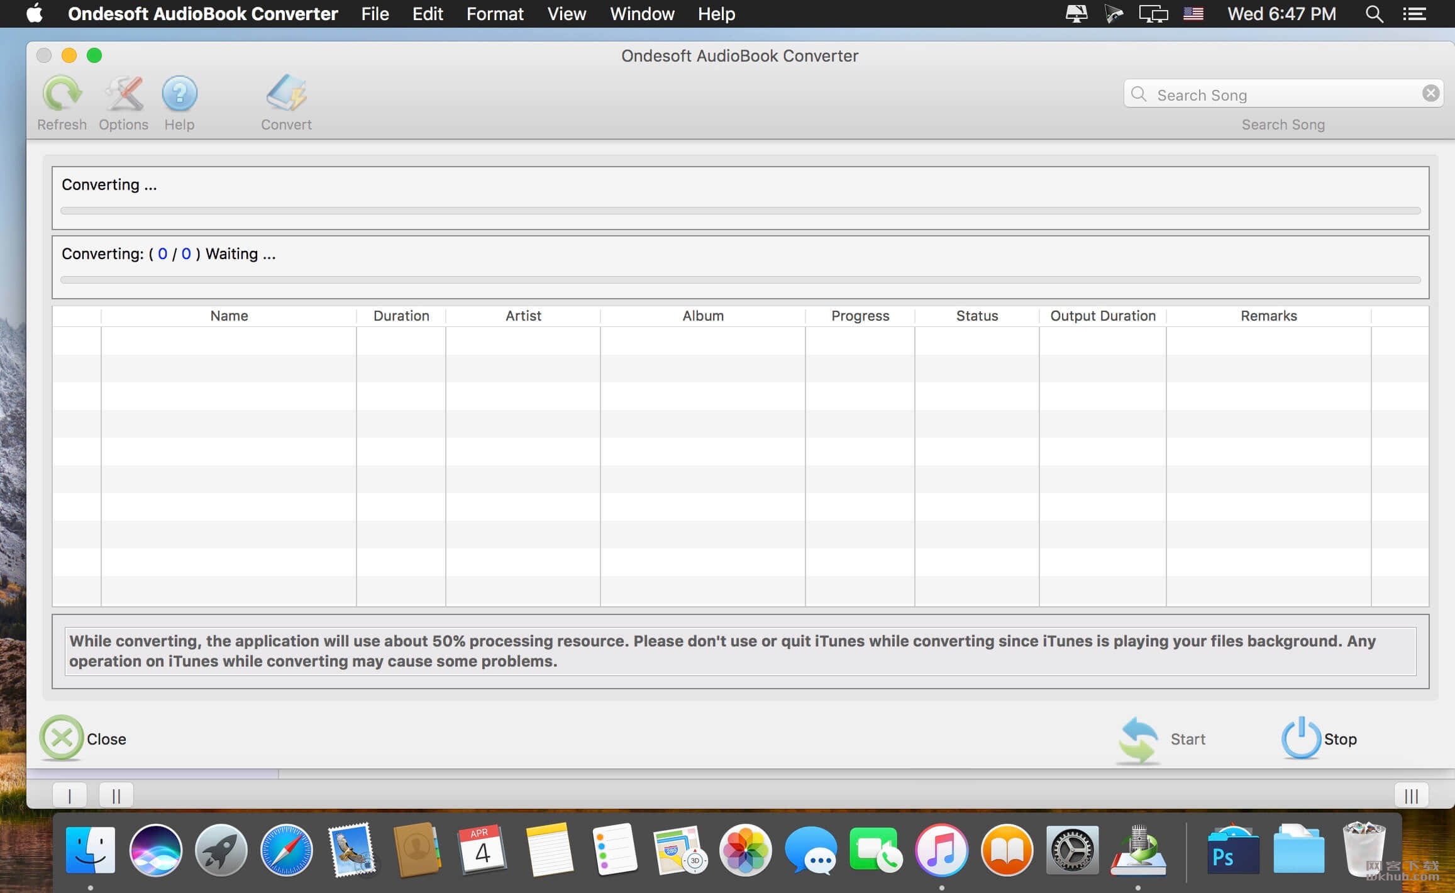
Task: Click the clock showing Wed 6:47 PM
Action: [x=1281, y=13]
